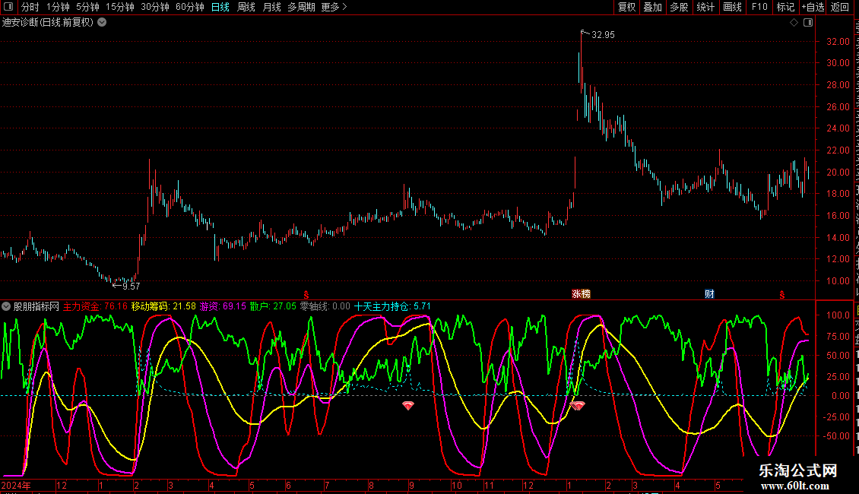Open the 多股 multi-stock view

pos(679,7)
